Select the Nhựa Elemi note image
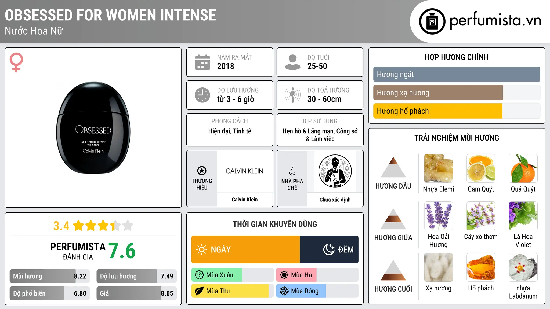The image size is (550, 309). [439, 168]
